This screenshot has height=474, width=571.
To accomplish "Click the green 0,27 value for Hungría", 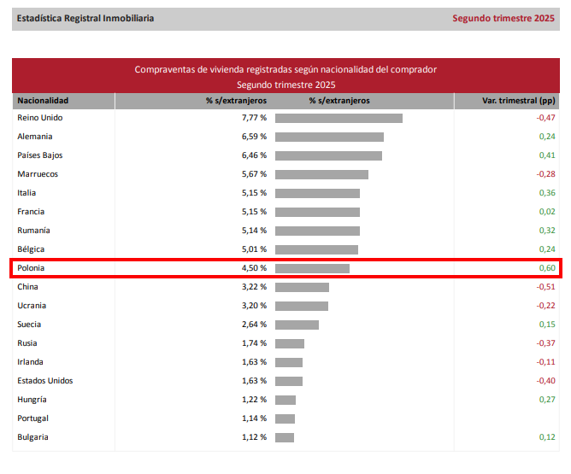I will (547, 400).
